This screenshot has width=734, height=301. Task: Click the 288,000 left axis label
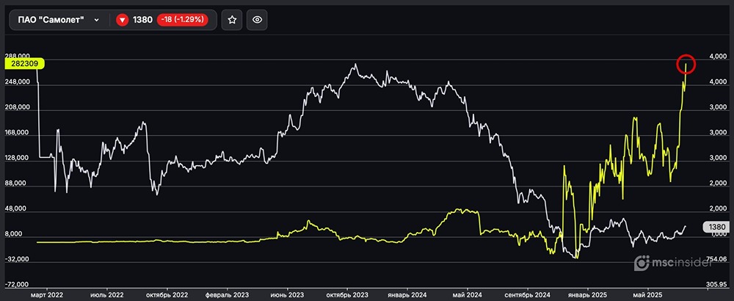pos(18,56)
